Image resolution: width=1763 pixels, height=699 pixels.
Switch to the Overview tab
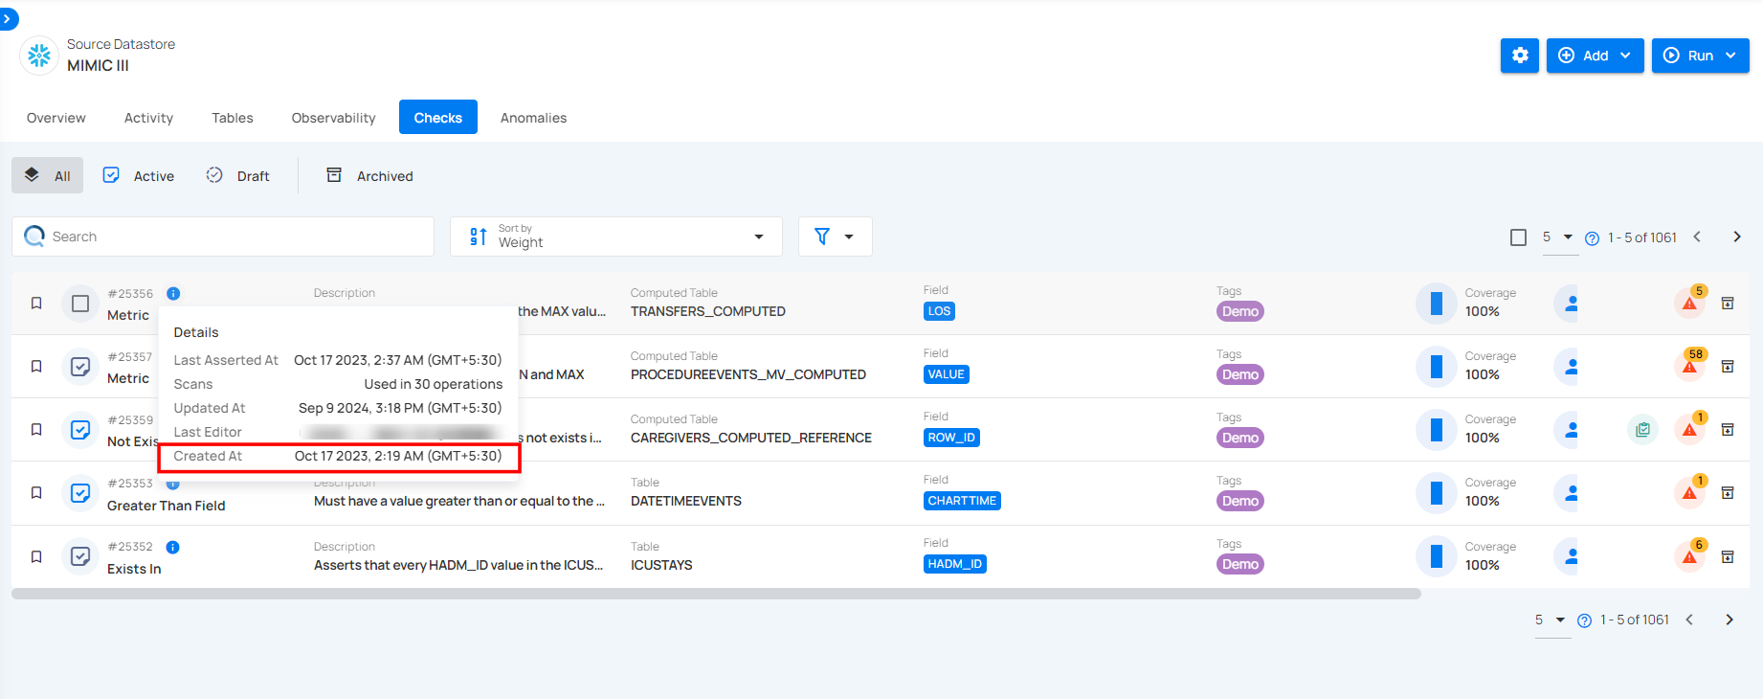(x=56, y=118)
